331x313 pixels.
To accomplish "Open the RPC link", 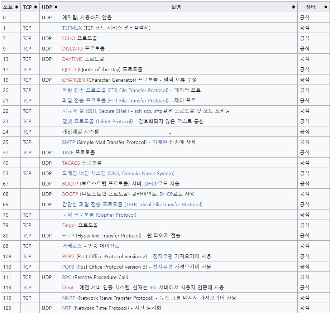I will point(67,277).
